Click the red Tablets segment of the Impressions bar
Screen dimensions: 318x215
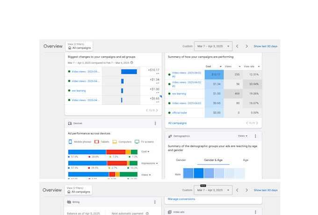tap(117, 163)
